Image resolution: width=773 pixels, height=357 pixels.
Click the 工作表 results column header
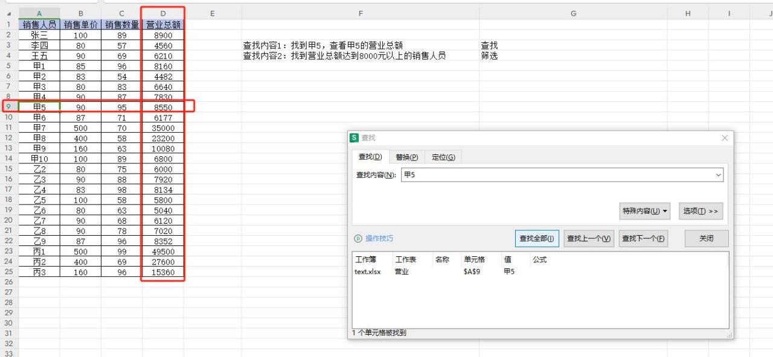pyautogui.click(x=412, y=260)
